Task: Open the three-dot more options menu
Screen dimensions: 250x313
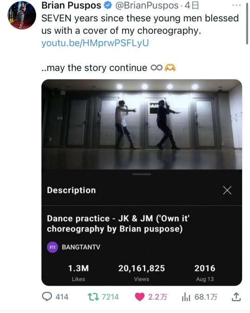Action: (x=237, y=5)
